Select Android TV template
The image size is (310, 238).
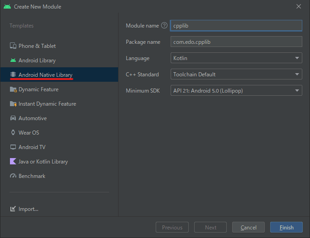(x=59, y=147)
